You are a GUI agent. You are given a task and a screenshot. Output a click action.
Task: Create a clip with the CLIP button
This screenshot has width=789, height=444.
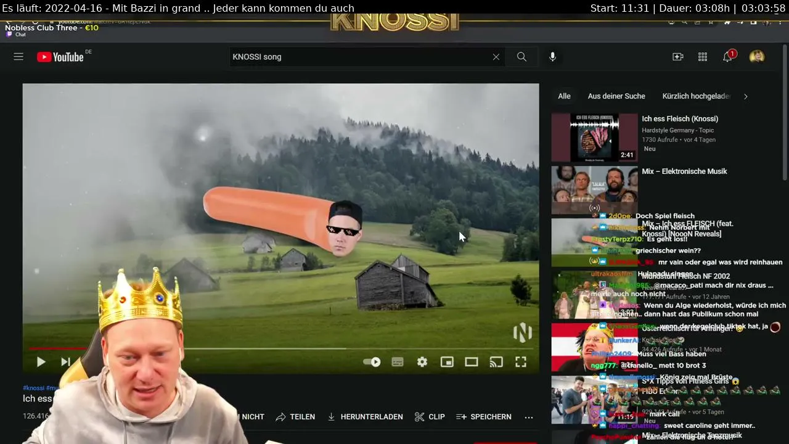point(430,417)
